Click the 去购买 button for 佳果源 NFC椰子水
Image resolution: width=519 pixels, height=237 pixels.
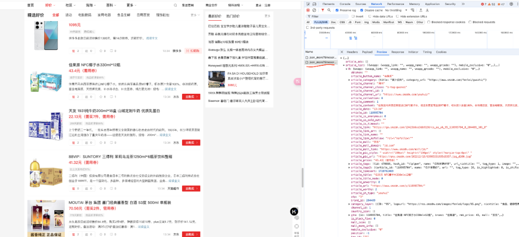point(191,97)
